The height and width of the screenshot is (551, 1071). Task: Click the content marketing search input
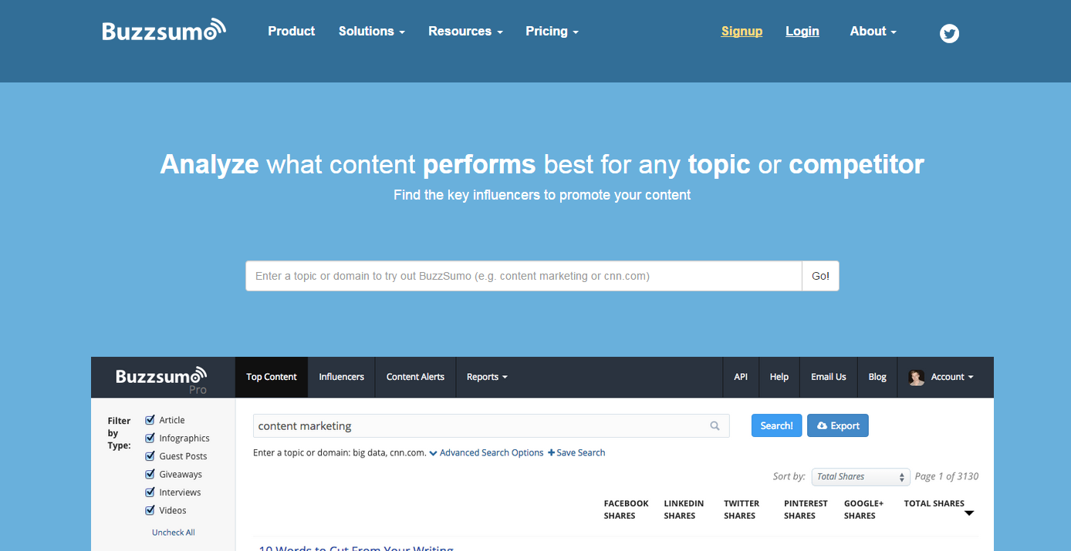coord(491,425)
